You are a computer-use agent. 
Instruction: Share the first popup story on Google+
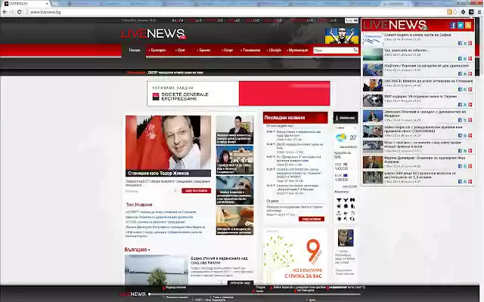(x=470, y=43)
